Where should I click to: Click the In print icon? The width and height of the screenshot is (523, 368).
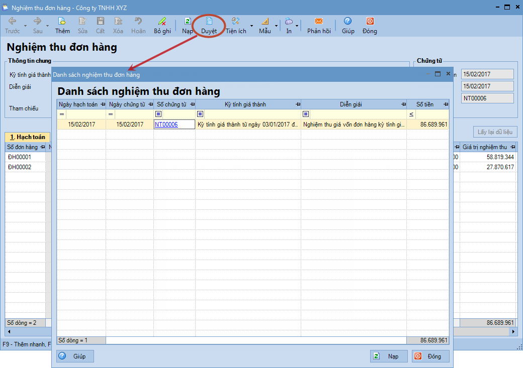click(x=289, y=22)
